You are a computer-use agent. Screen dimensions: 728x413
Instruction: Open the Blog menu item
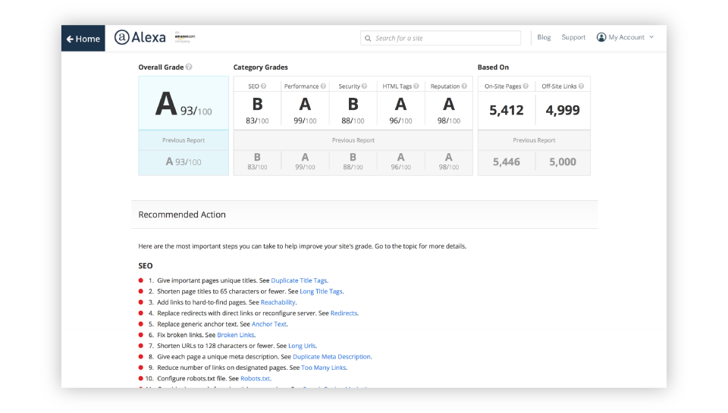(544, 37)
